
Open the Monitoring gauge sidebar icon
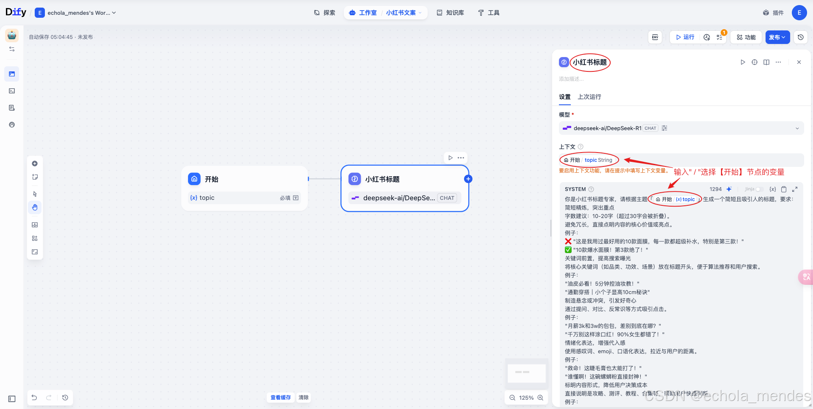[12, 125]
